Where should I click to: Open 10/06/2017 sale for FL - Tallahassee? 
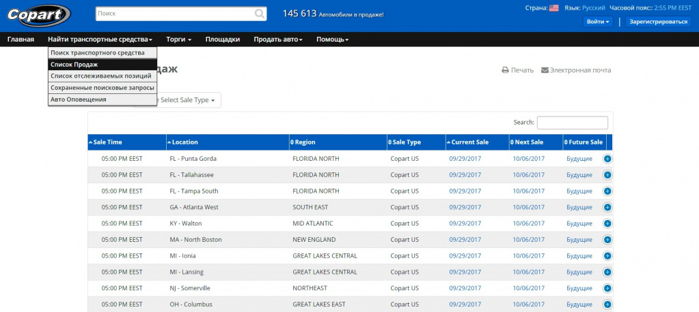pyautogui.click(x=529, y=175)
